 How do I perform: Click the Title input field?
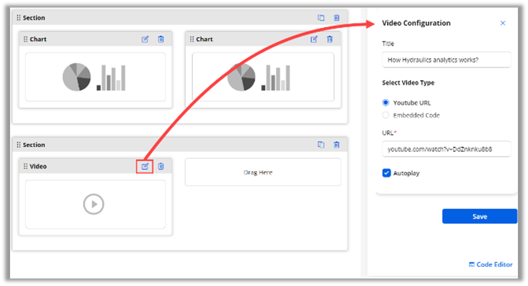[x=446, y=60]
